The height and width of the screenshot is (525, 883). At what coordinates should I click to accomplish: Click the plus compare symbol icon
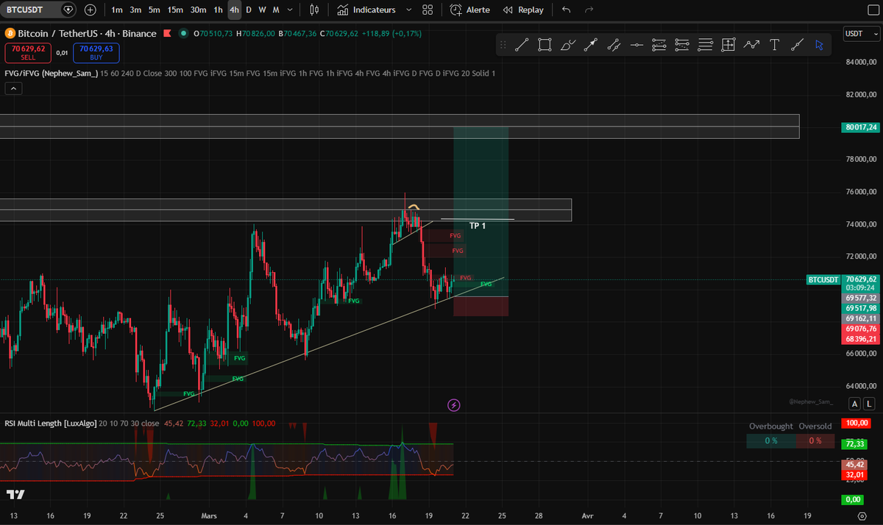point(90,10)
